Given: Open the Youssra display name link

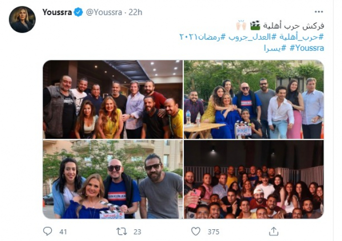Looking at the screenshot, I should [x=57, y=12].
